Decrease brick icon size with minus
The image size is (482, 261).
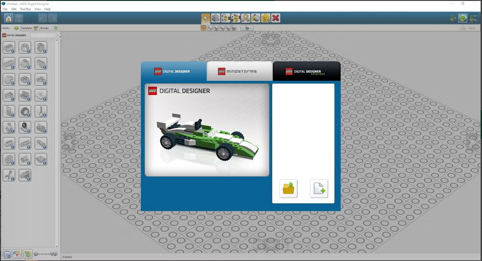point(36,254)
